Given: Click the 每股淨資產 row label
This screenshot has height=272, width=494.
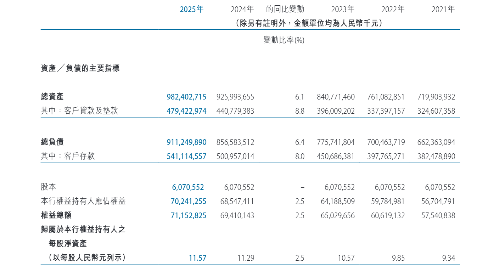Looking at the screenshot, I should (68, 244).
